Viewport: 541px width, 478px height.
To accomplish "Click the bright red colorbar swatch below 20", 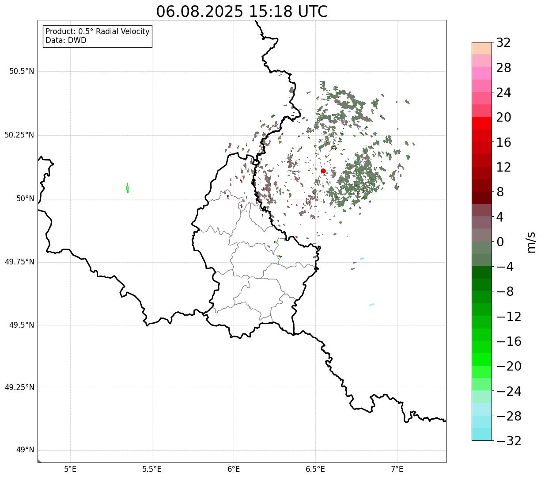I will 481,123.
